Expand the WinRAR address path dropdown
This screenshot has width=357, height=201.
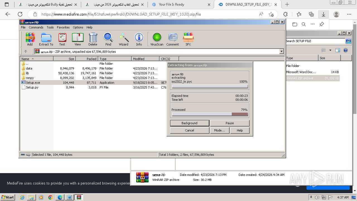(x=281, y=51)
